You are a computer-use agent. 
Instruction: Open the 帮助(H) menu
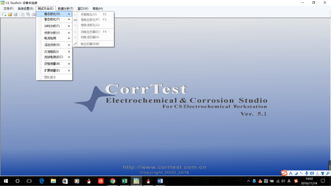pyautogui.click(x=98, y=9)
